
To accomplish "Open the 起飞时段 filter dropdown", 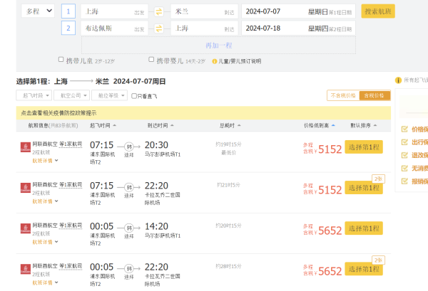I will (x=34, y=95).
